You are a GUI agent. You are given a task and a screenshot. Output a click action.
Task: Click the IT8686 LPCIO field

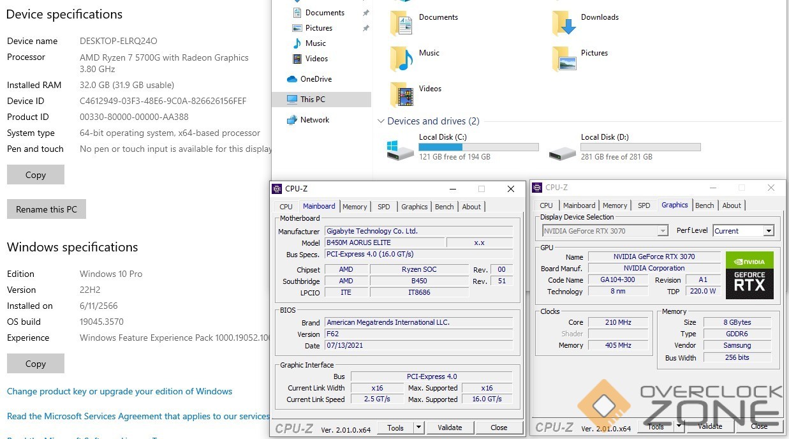[x=419, y=292]
